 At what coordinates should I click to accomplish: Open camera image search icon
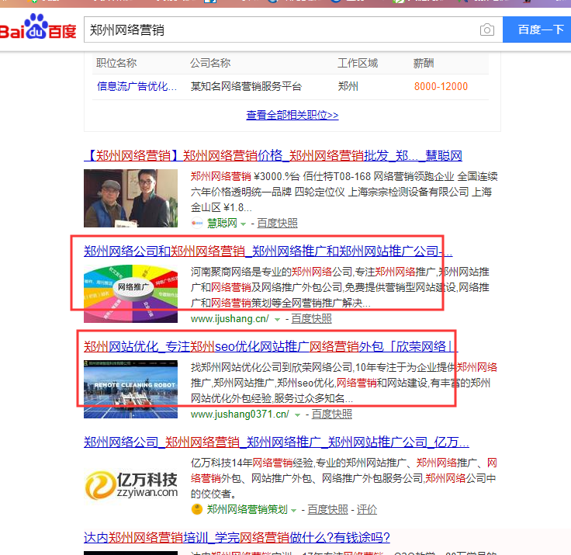coord(487,29)
